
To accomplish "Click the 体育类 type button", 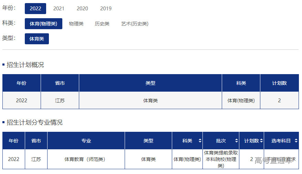I will click(x=37, y=39).
